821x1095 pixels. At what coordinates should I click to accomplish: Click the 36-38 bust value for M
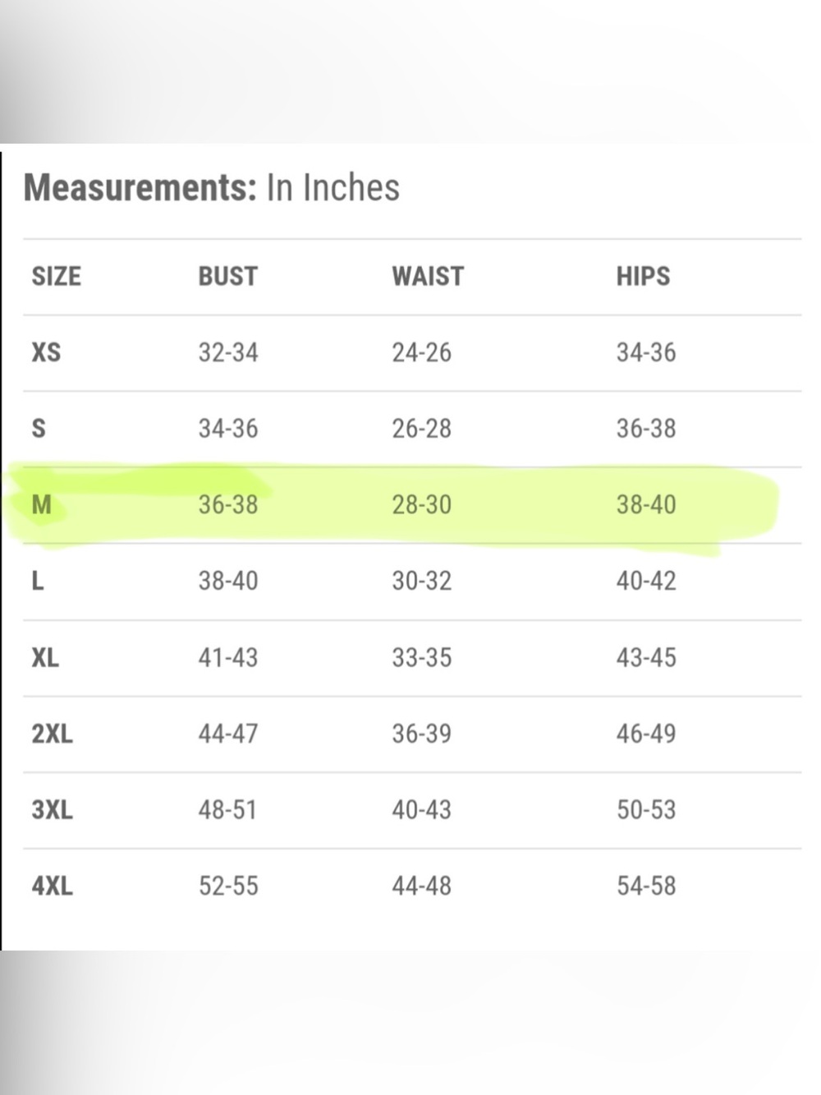click(x=228, y=504)
